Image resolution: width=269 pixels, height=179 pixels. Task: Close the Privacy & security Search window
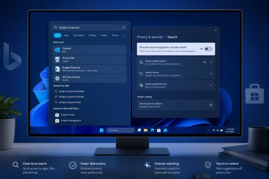[216, 30]
